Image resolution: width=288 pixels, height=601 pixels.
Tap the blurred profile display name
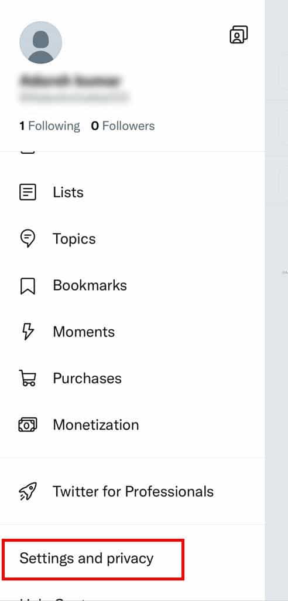coord(70,81)
